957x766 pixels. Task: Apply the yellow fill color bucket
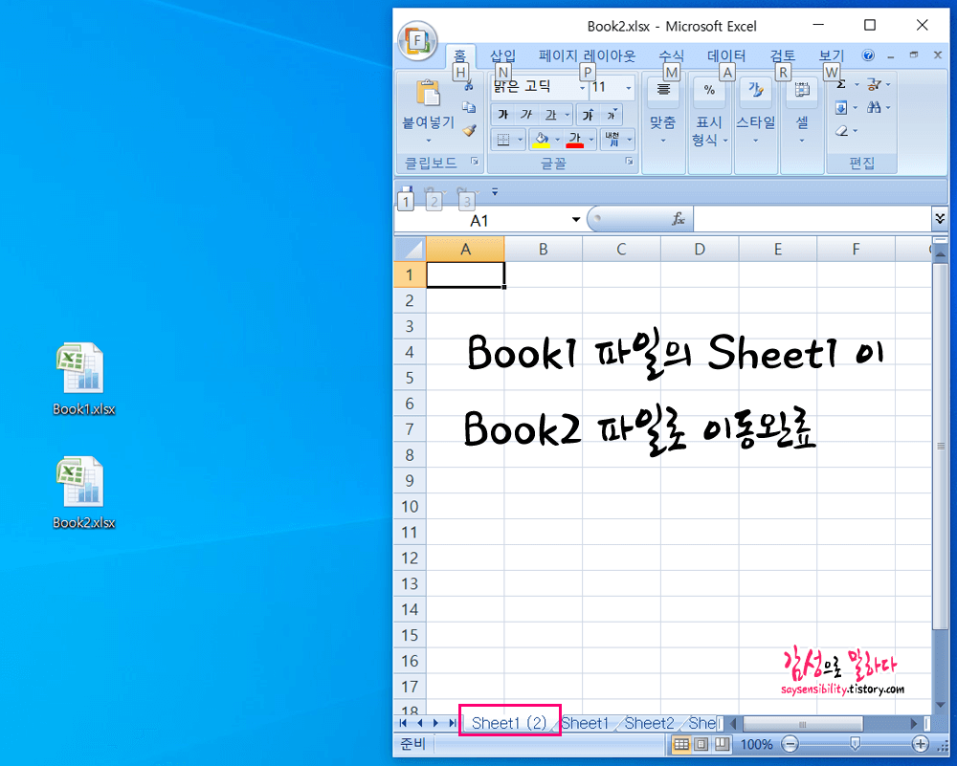[x=541, y=140]
